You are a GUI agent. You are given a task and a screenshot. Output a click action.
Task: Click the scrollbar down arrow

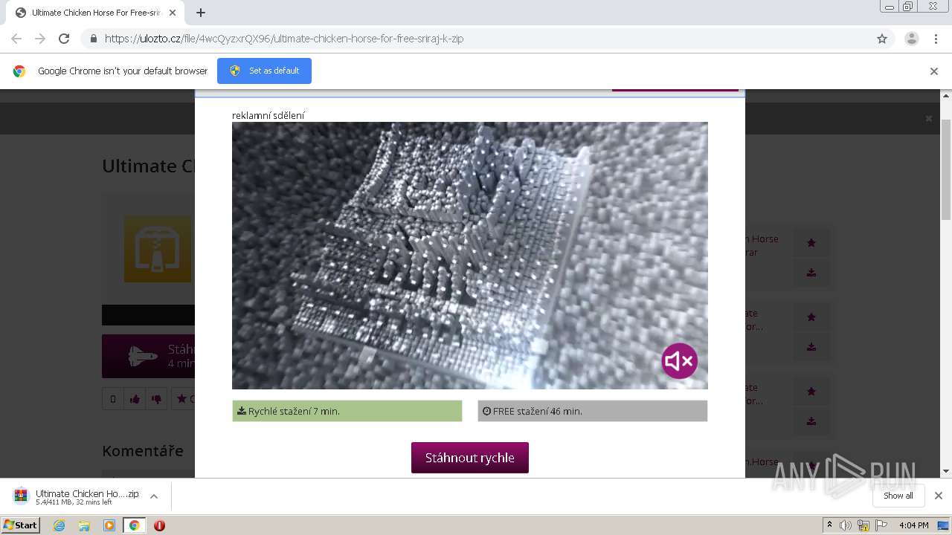[946, 471]
